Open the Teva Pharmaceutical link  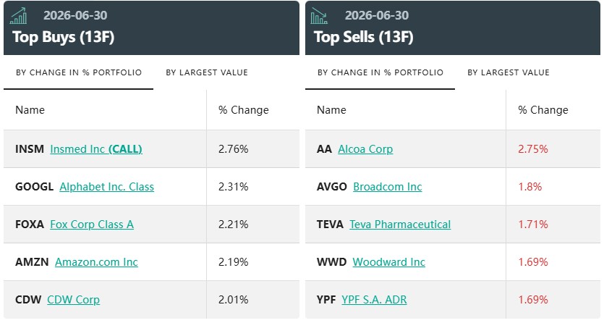pos(400,225)
